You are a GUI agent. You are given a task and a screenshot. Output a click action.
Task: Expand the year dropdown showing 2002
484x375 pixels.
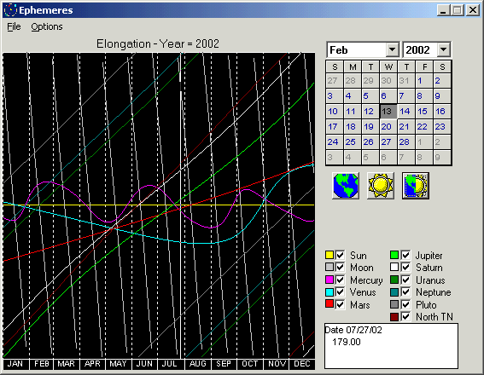pyautogui.click(x=444, y=49)
